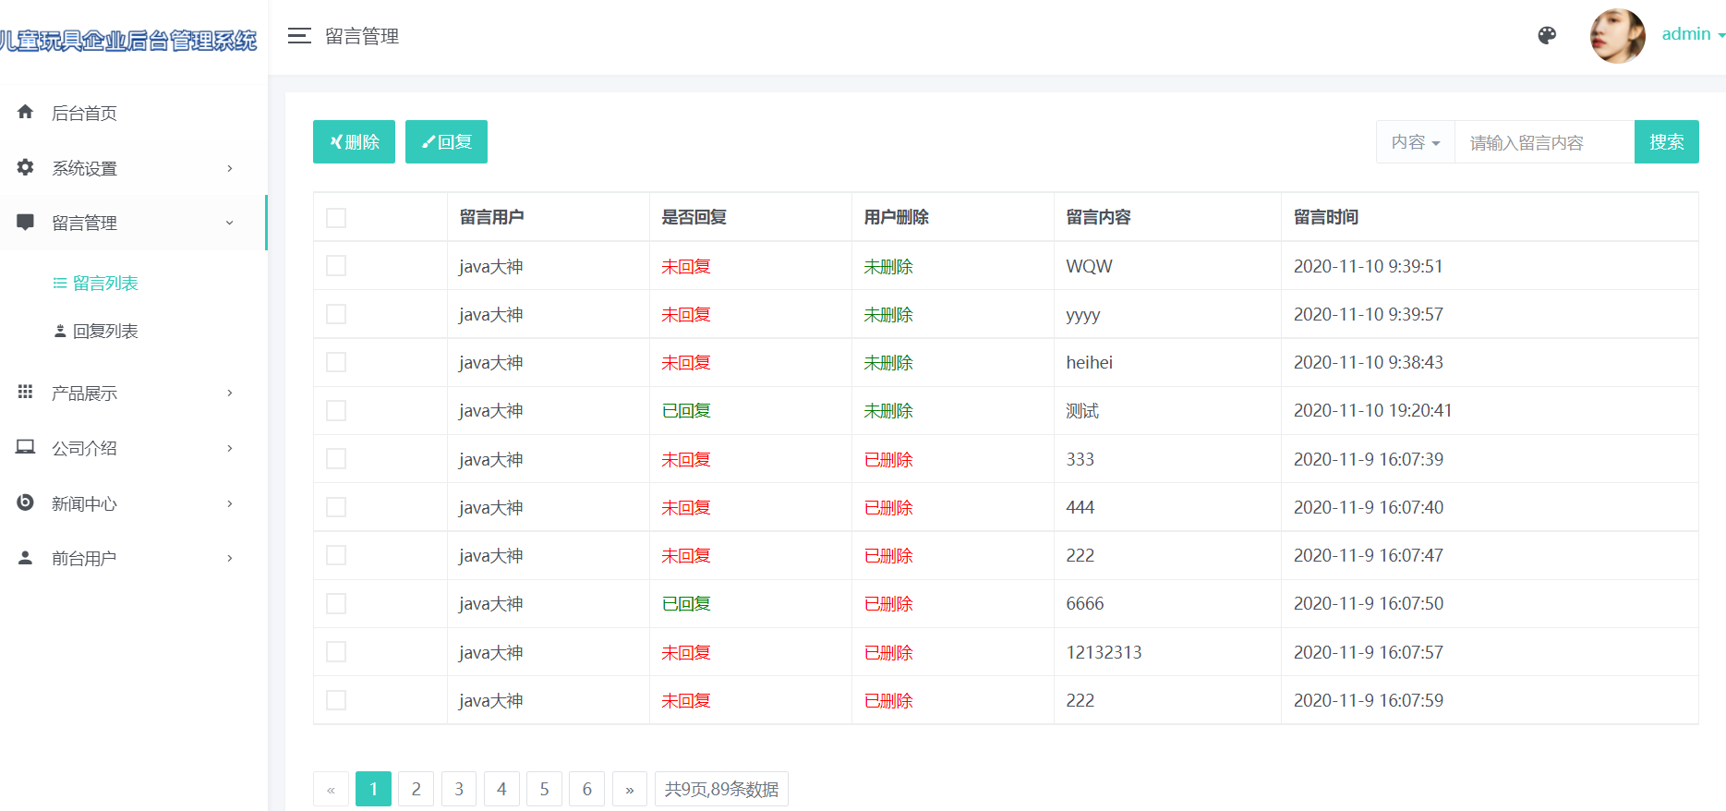The image size is (1726, 811).
Task: Click the person icon beside 回复列表
Action: [60, 331]
